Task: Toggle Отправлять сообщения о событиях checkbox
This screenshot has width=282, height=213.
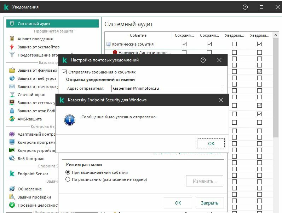Action: (64, 72)
